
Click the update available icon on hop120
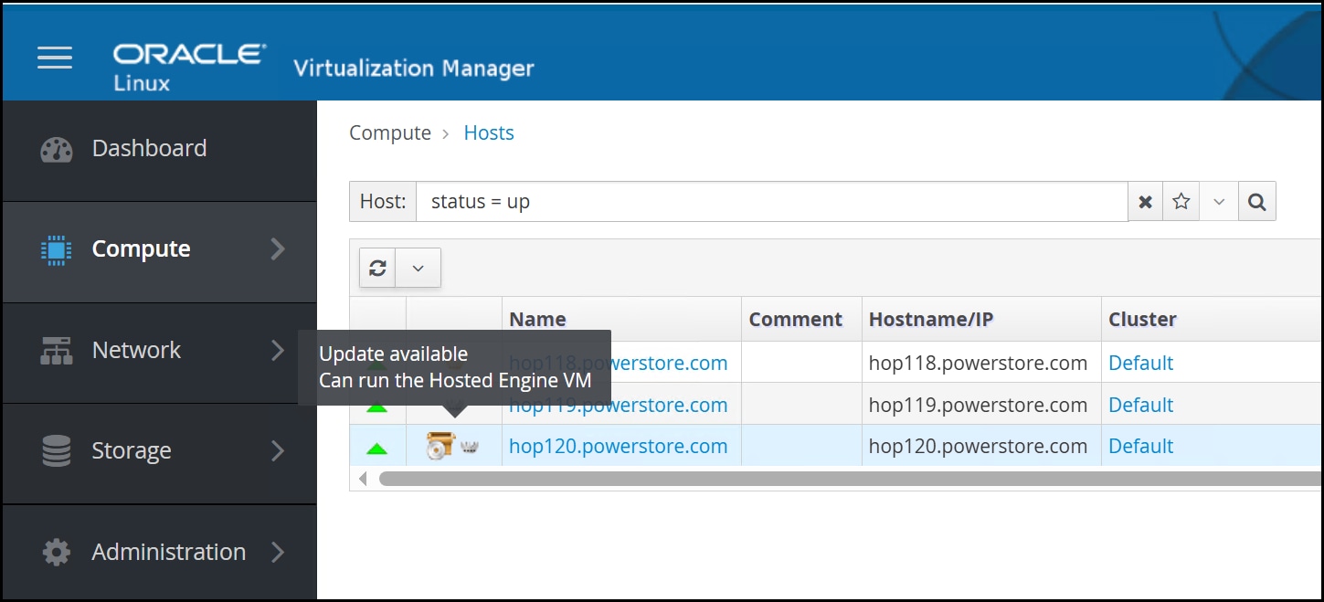tap(440, 447)
